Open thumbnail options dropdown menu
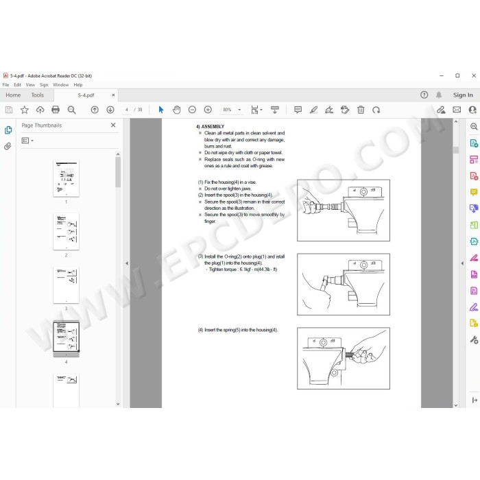 click(27, 141)
